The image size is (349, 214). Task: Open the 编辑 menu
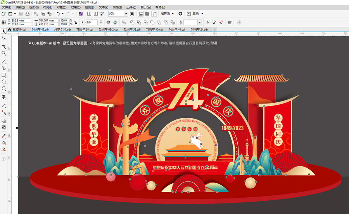click(20, 7)
